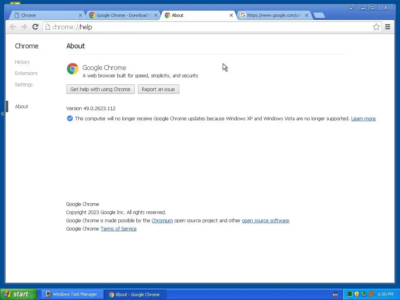Click the blue update status checkmark icon
The height and width of the screenshot is (300, 400).
point(70,118)
